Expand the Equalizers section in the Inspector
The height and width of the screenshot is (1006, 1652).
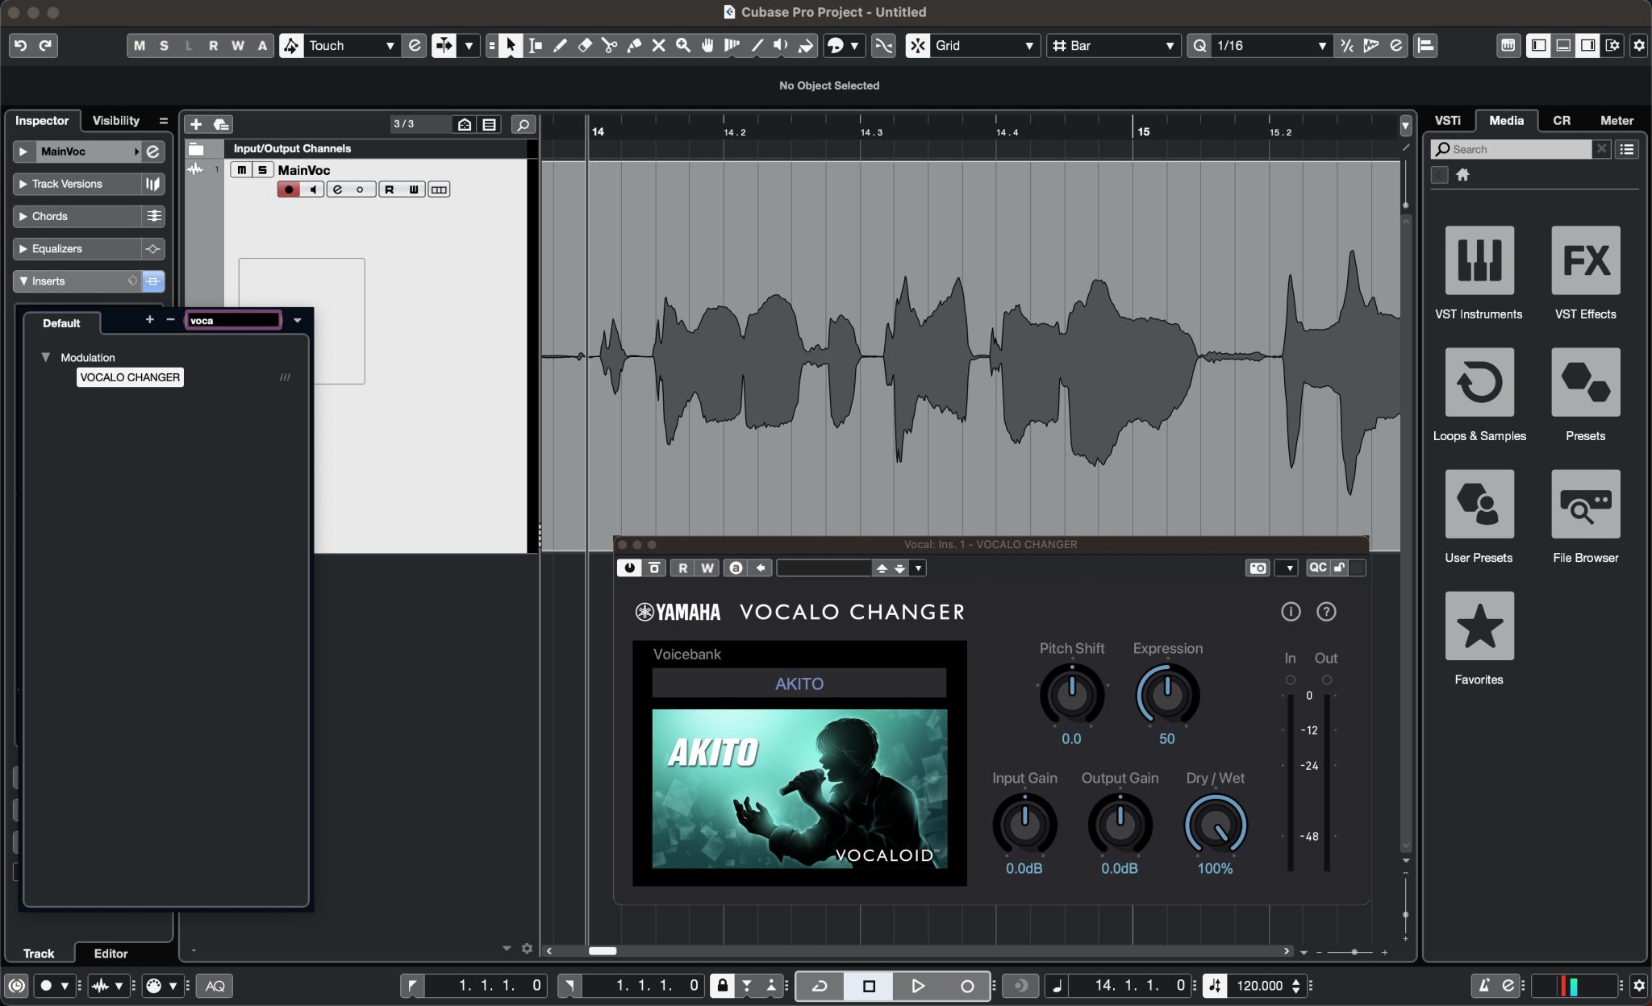click(x=23, y=248)
